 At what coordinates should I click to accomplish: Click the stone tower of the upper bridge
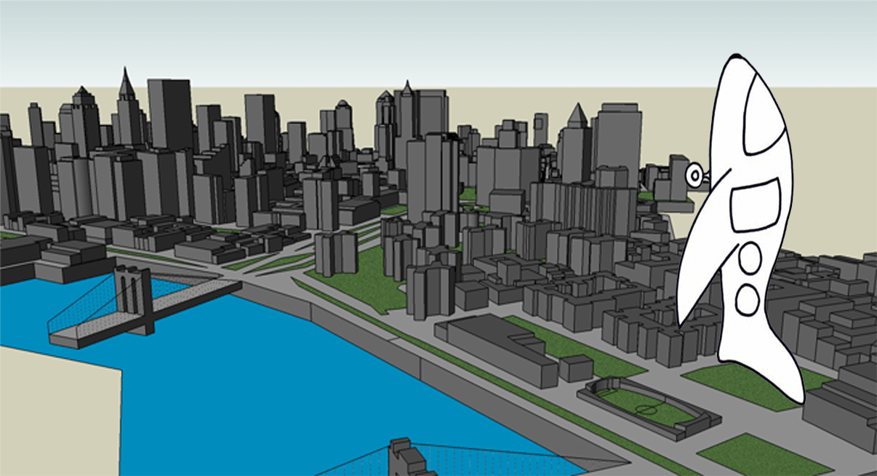(132, 298)
